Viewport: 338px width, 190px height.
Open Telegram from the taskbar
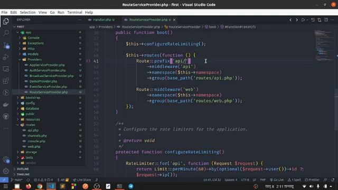pyautogui.click(x=131, y=186)
